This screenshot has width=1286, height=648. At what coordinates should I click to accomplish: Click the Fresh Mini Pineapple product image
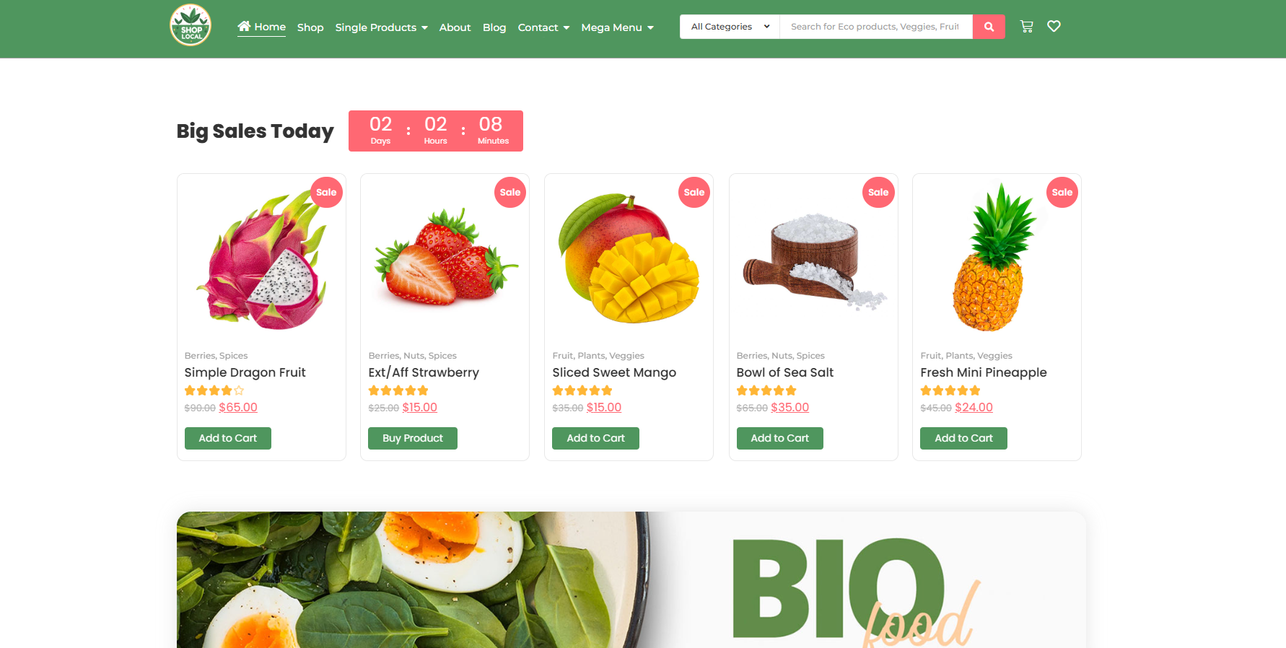coord(997,258)
